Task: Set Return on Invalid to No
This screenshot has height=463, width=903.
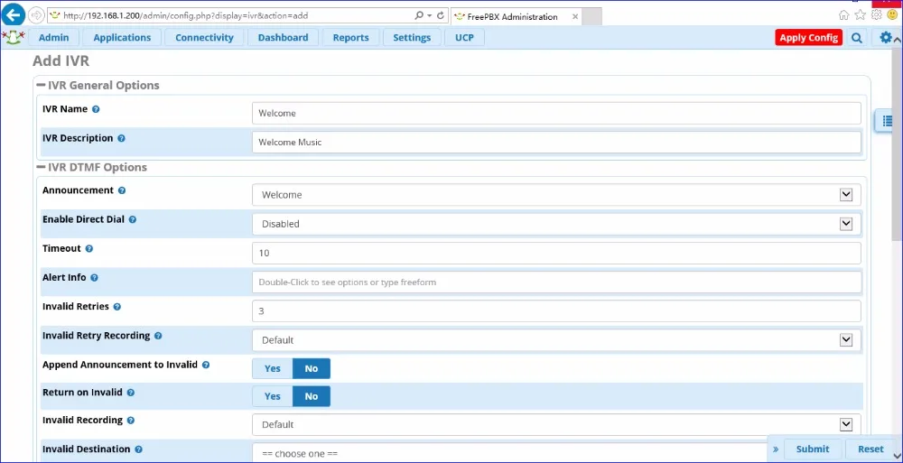Action: [x=312, y=396]
